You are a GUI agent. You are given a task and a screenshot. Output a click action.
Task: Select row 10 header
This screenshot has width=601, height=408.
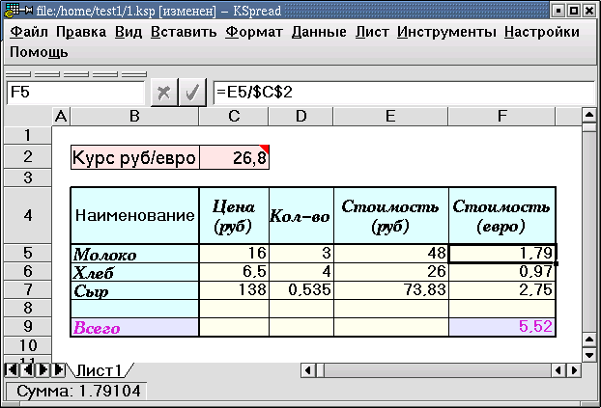pyautogui.click(x=28, y=345)
